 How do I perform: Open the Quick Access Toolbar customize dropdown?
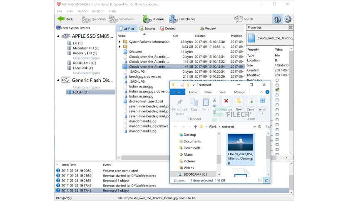193,85
